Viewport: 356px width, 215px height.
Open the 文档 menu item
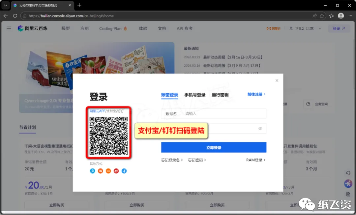click(x=162, y=29)
